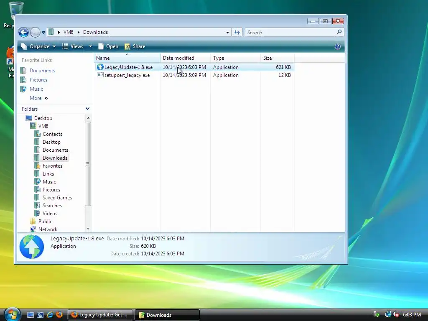The image size is (428, 321).
Task: Click the folder tree scroll down arrow
Action: (88, 229)
